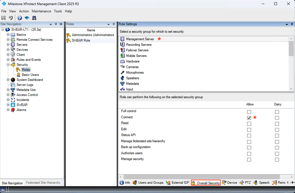Choose the Microphones security group

(135, 72)
